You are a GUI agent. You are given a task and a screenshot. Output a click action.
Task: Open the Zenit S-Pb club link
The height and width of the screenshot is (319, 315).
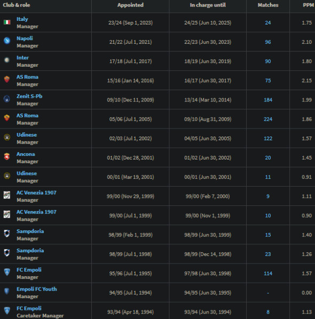(x=29, y=96)
